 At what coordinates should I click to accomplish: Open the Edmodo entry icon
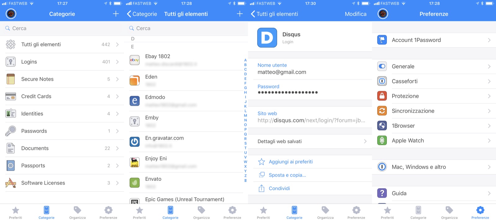(135, 101)
